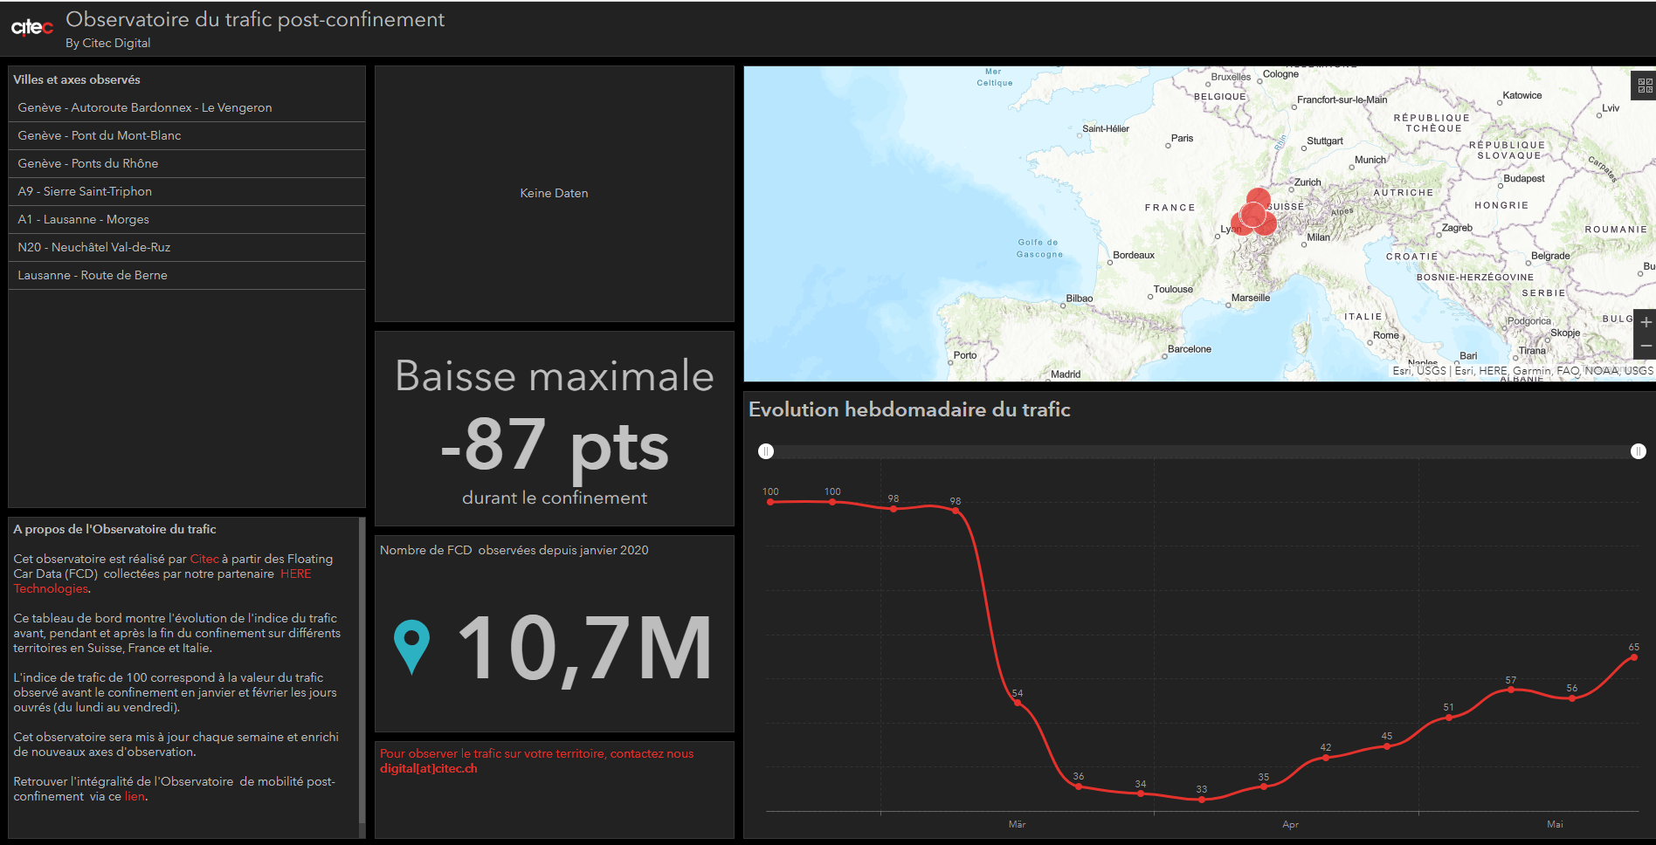Click the topmost red marker near Suisse
The width and height of the screenshot is (1656, 845).
pos(1258,197)
